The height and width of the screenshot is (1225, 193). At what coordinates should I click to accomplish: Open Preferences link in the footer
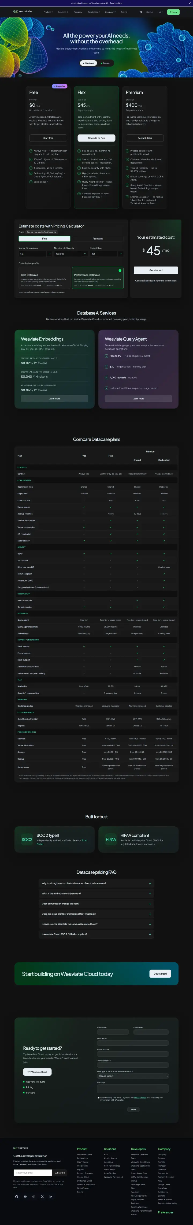166,1212
